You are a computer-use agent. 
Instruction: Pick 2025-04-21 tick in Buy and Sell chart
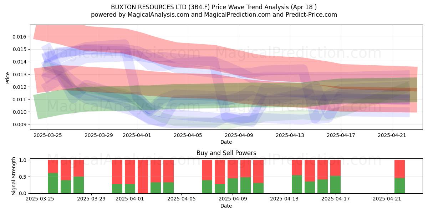387,199
